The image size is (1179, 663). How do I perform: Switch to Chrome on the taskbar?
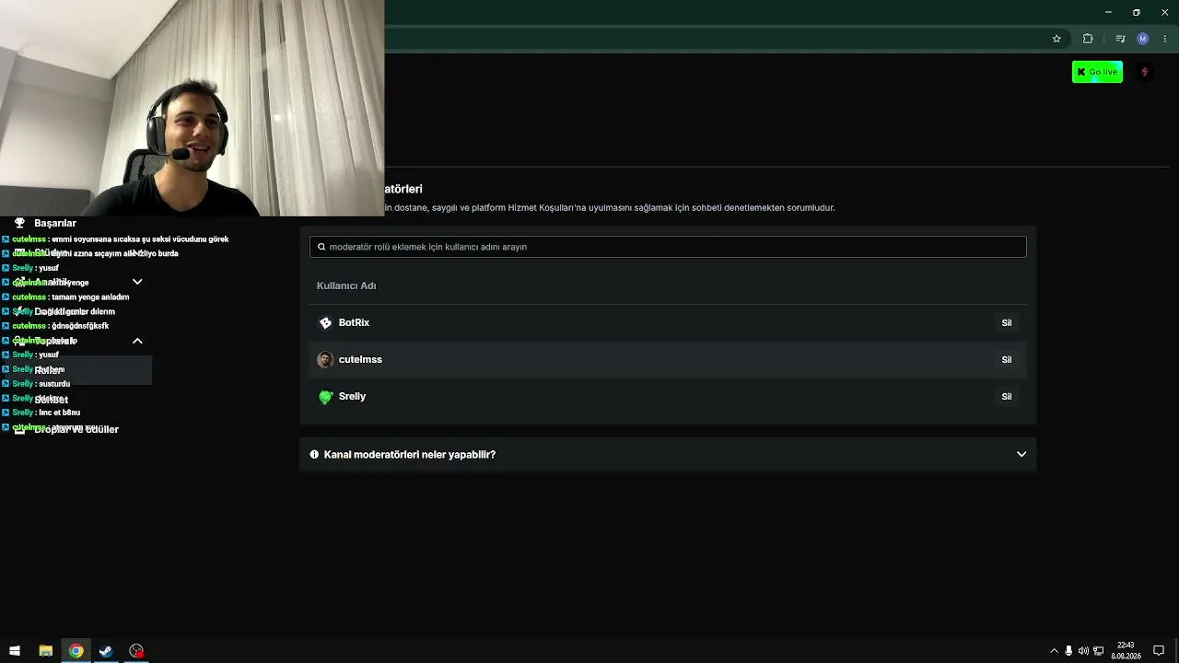[x=76, y=651]
